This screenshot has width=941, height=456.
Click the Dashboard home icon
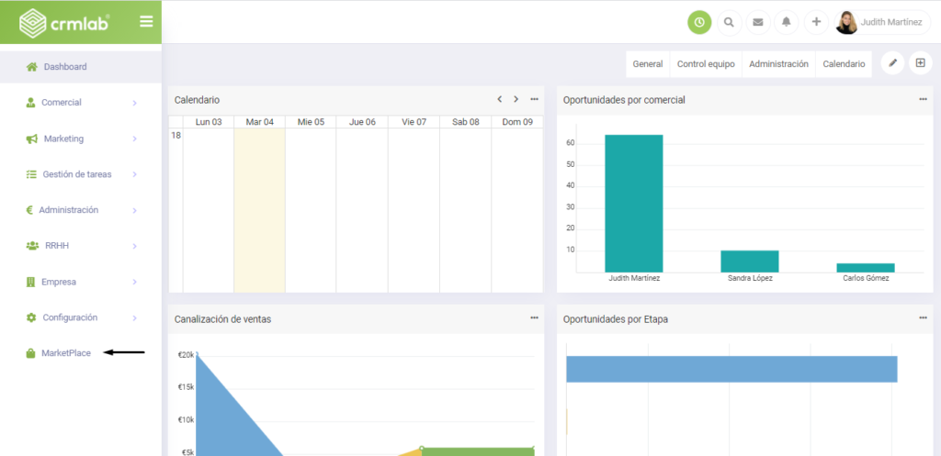[32, 67]
